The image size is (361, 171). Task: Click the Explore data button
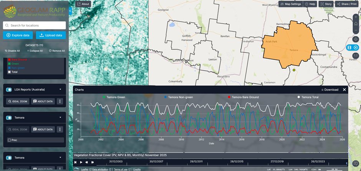pos(18,35)
